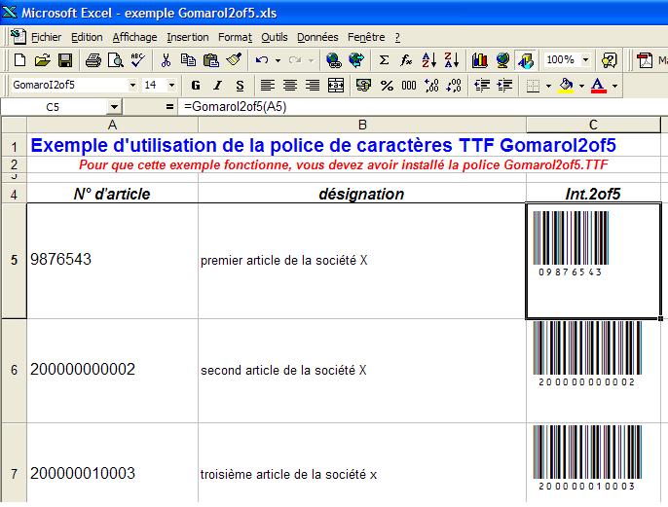Apply the Percent style icon
The image size is (668, 507).
pos(387,86)
